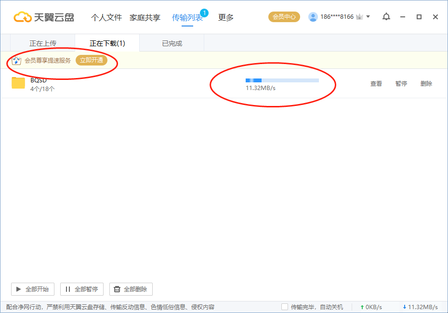Click the upload speed 0KB/s indicator
The image size is (448, 313).
coord(371,307)
